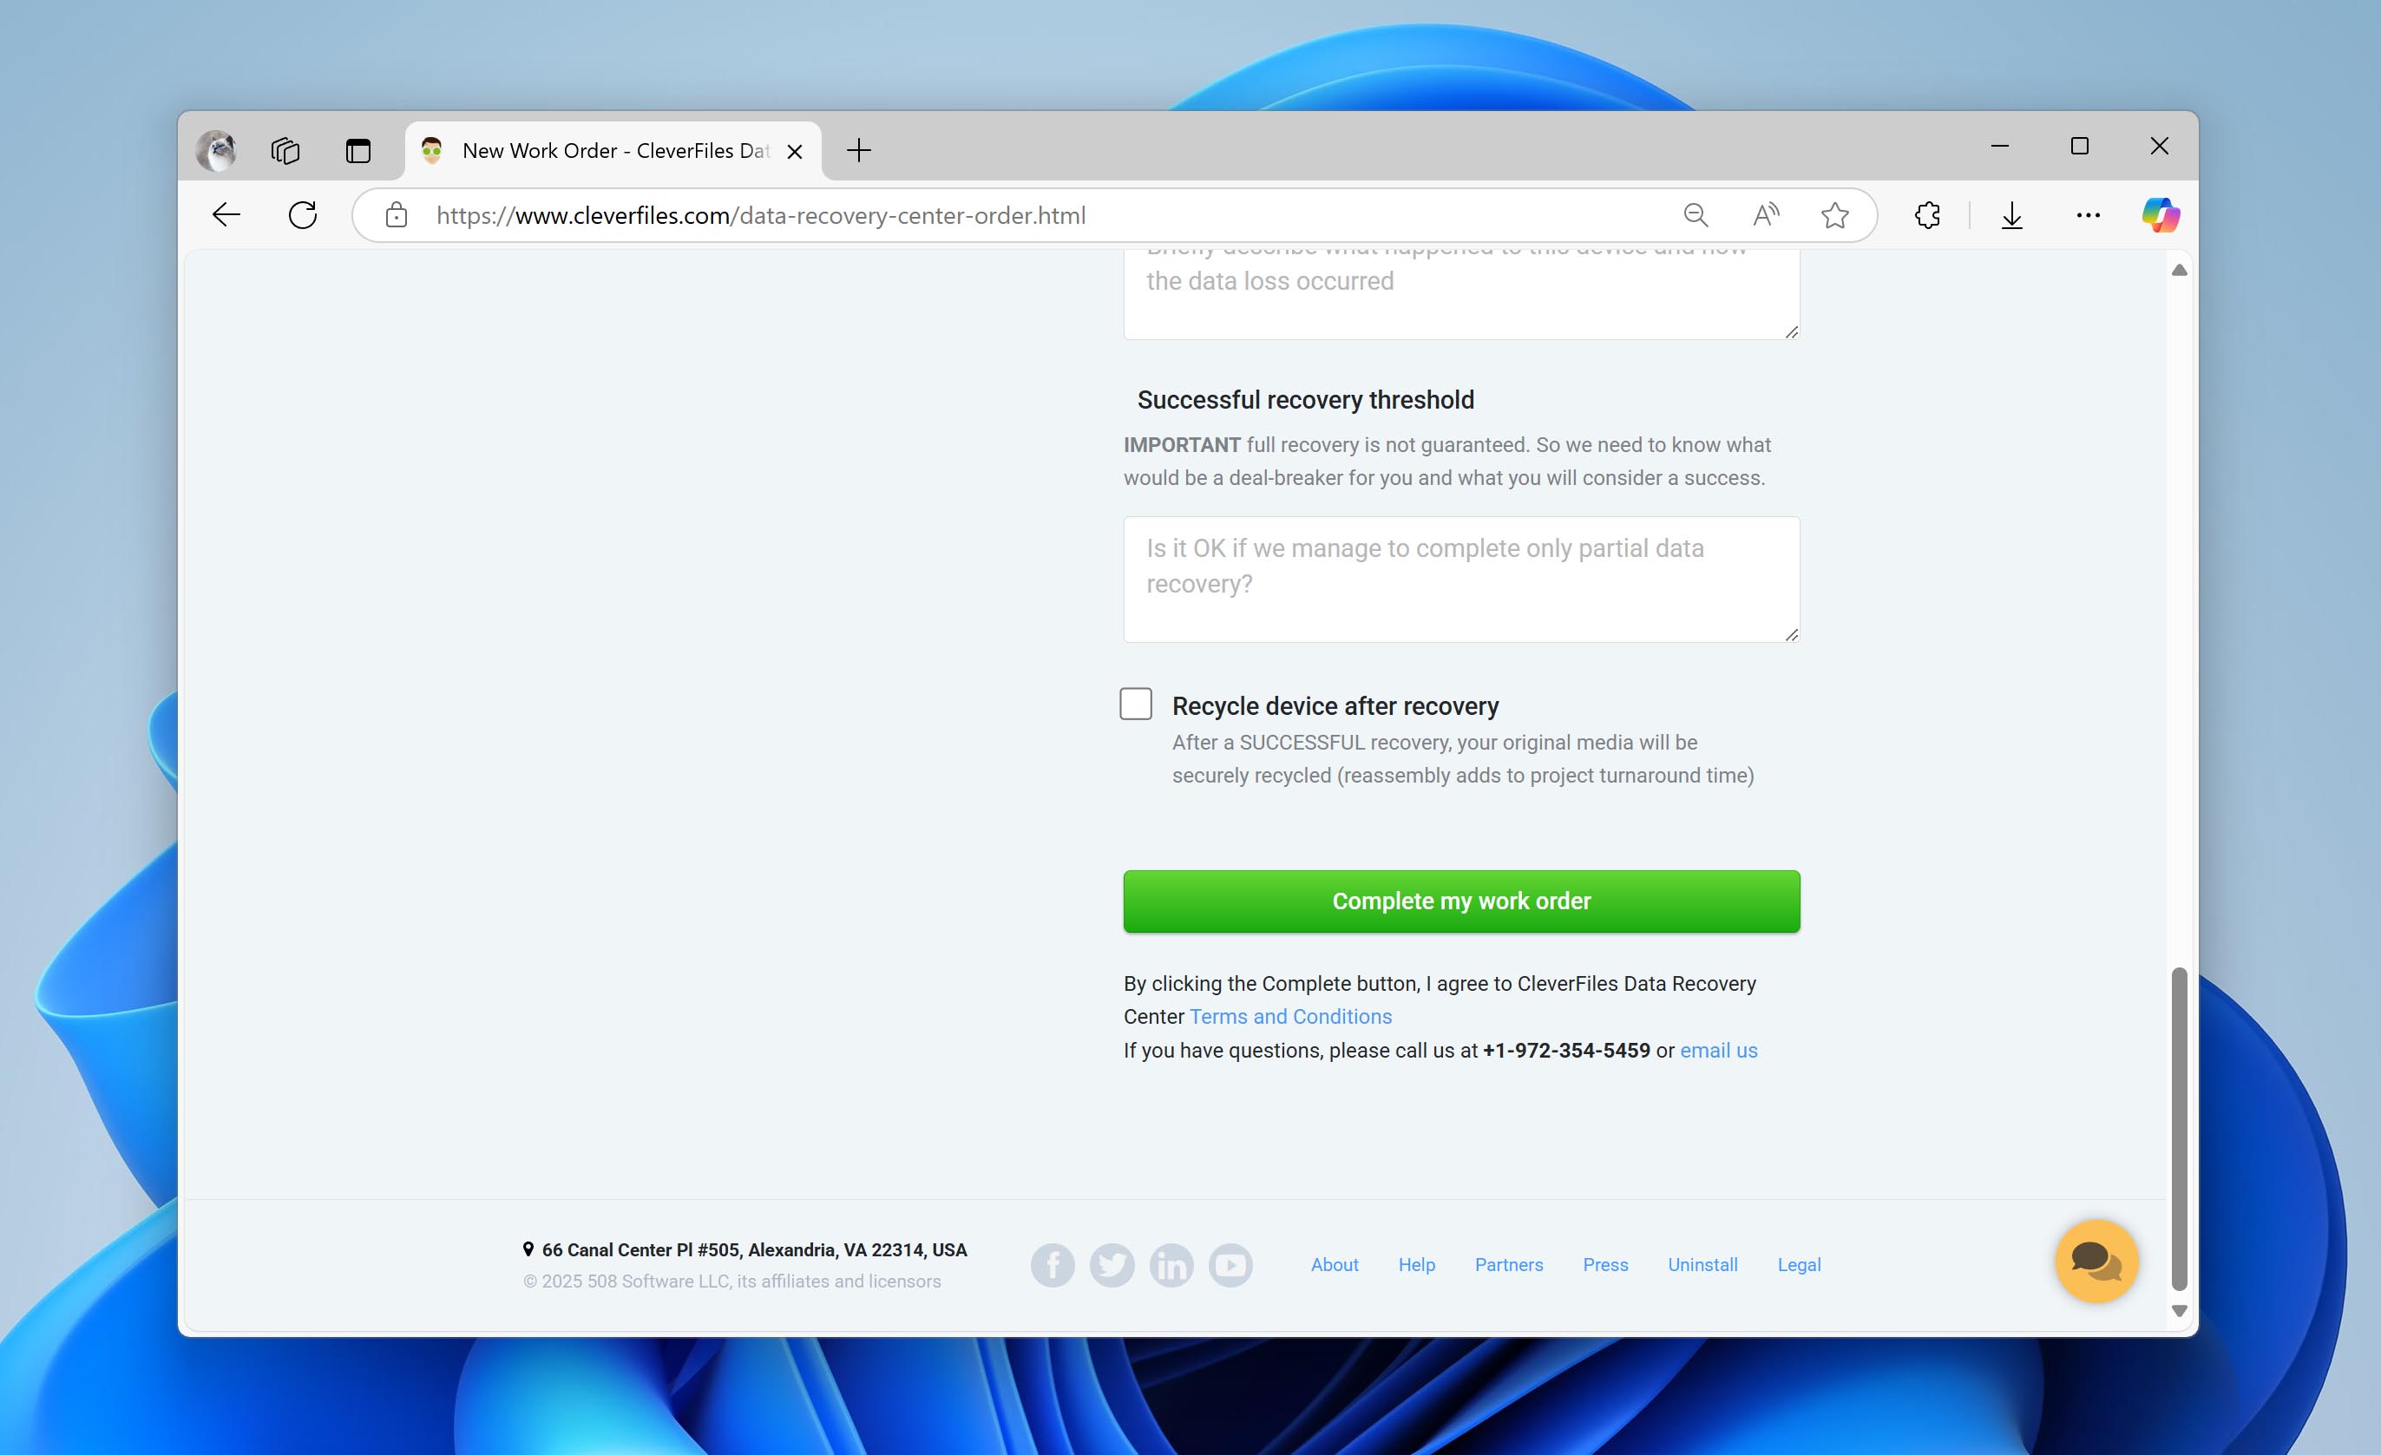Open a new browser tab
This screenshot has height=1455, width=2381.
858,150
